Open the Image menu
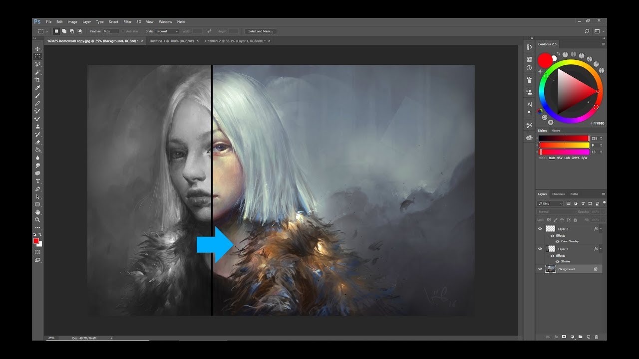 (x=72, y=22)
